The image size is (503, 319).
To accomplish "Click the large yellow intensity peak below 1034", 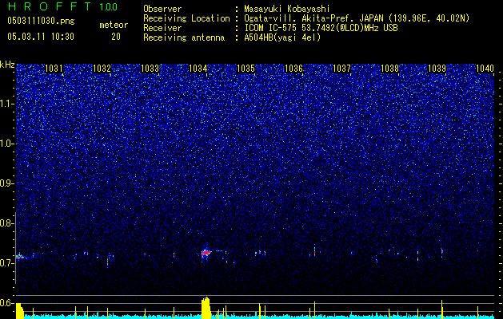I will 206,308.
